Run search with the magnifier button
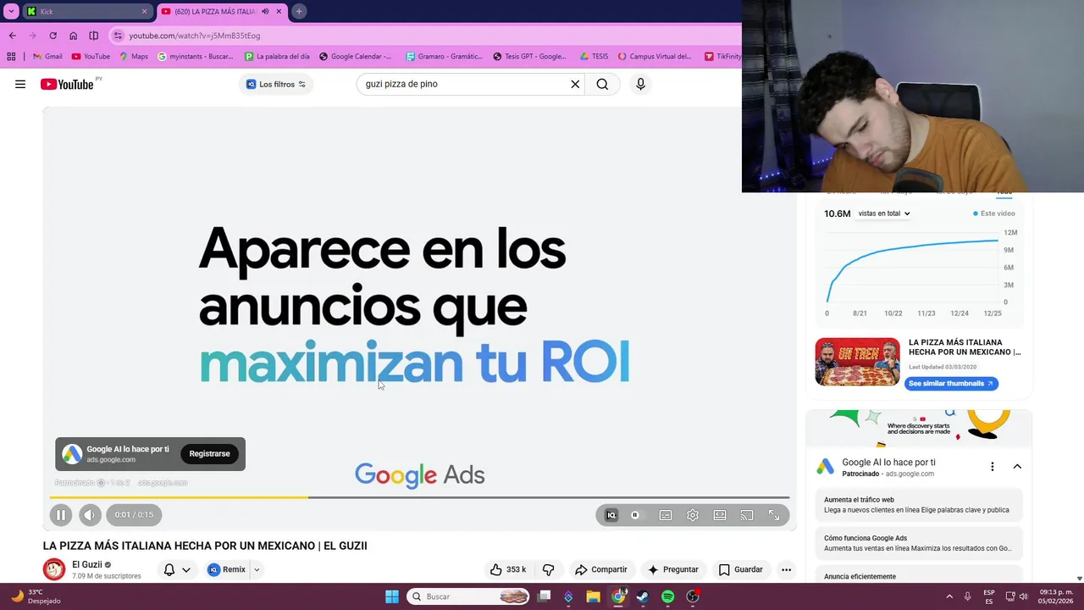The image size is (1084, 610). [x=602, y=84]
